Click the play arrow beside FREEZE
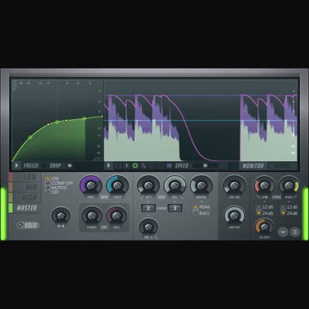This screenshot has width=309, height=309. point(17,166)
